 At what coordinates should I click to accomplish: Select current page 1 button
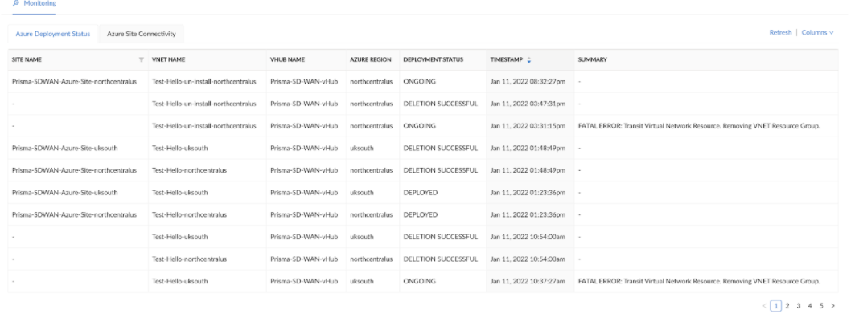click(x=775, y=306)
